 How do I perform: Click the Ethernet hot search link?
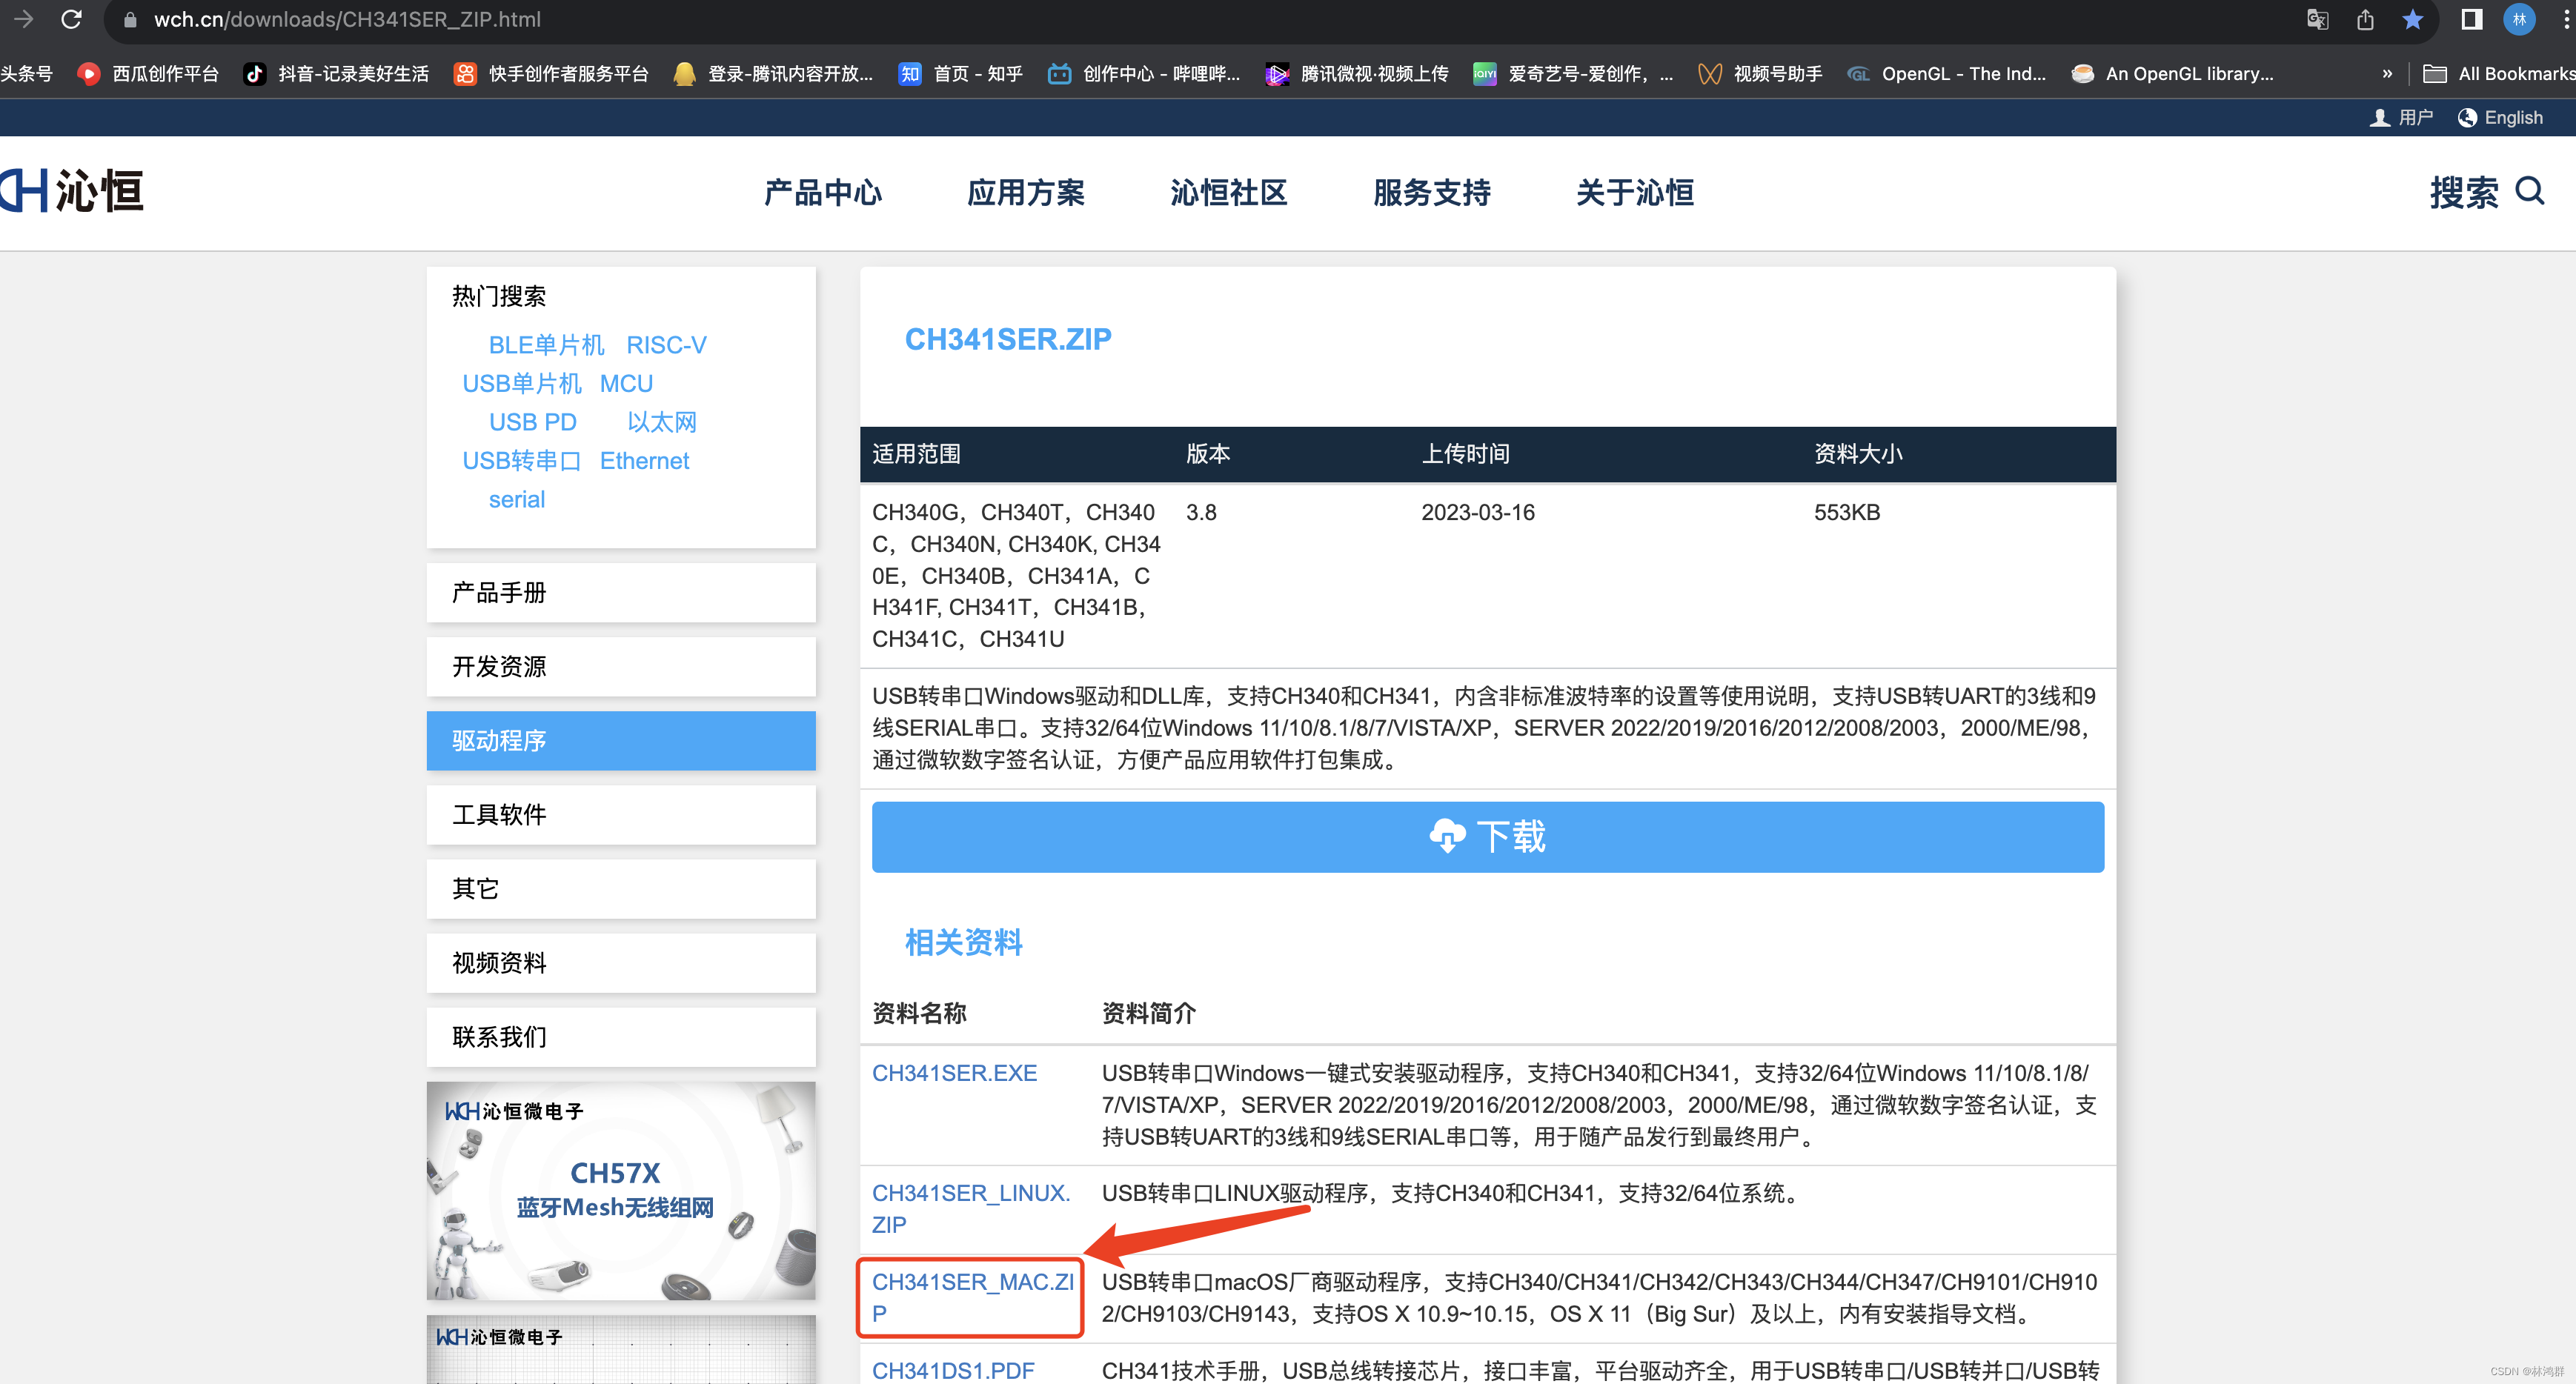click(x=644, y=461)
